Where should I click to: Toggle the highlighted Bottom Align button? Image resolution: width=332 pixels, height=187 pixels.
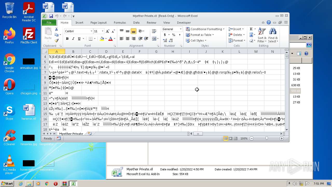pyautogui.click(x=133, y=31)
